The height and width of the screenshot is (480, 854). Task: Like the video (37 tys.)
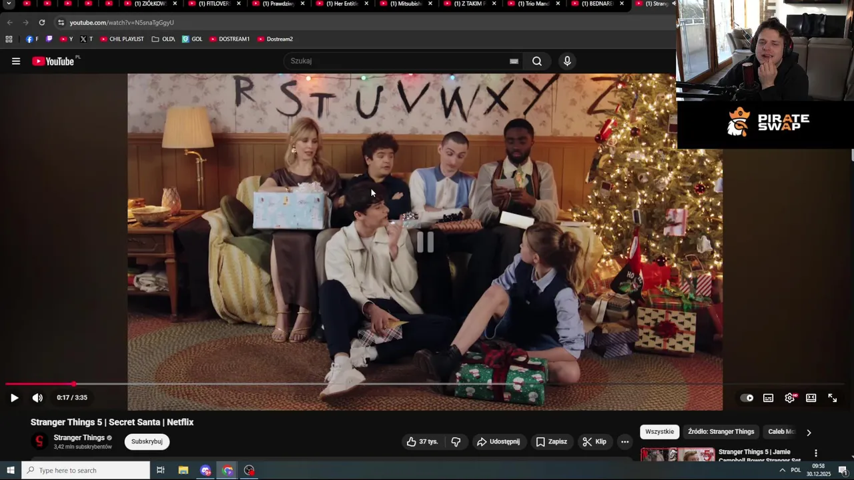422,441
